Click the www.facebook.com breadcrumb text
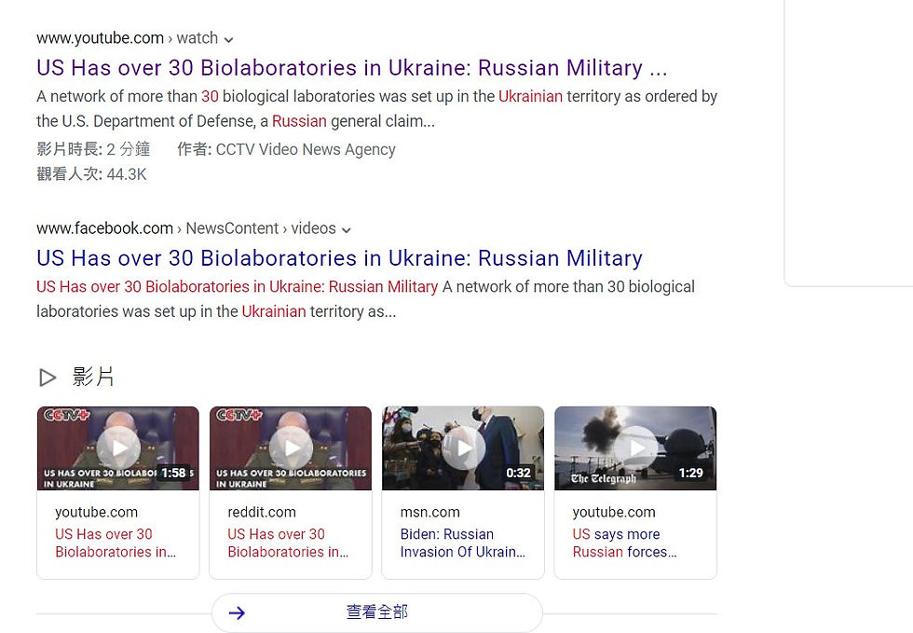Image resolution: width=913 pixels, height=633 pixels. point(104,228)
